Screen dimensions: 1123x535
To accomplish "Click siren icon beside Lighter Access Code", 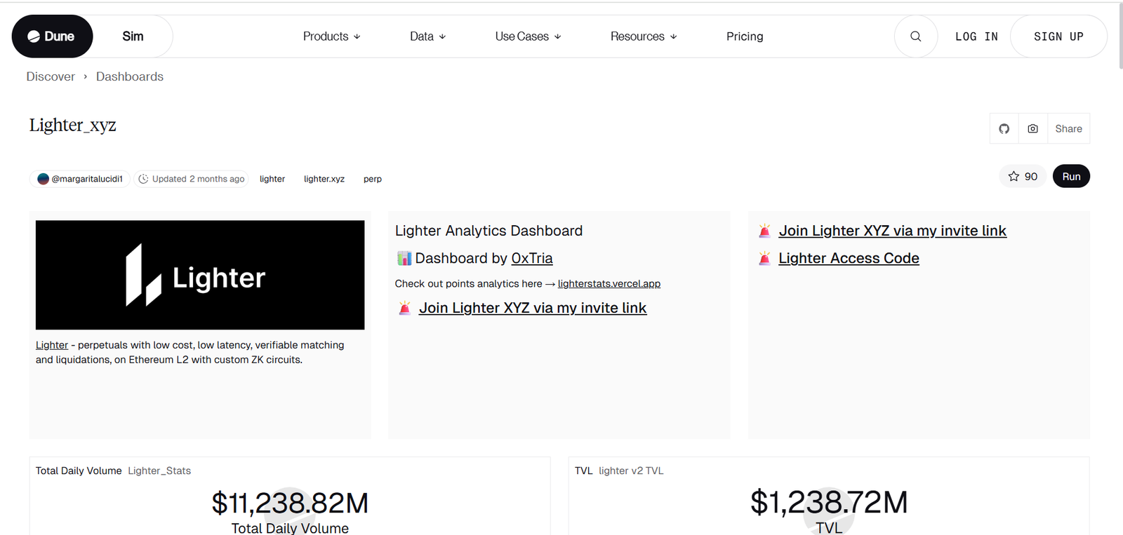I will pos(764,259).
